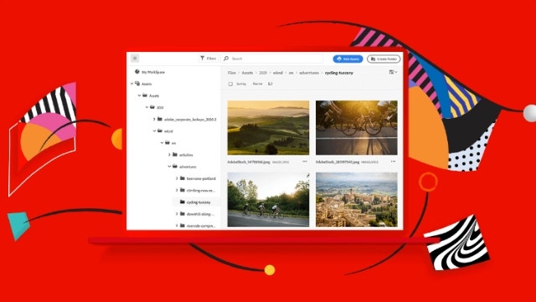Image resolution: width=536 pixels, height=302 pixels.
Task: Open My WorkSpace in the sidebar
Action: coord(150,72)
